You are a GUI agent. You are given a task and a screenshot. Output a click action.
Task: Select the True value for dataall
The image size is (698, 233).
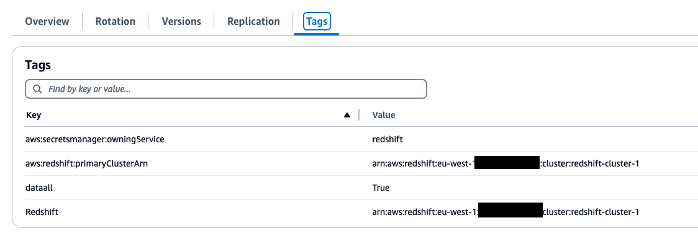tap(381, 188)
